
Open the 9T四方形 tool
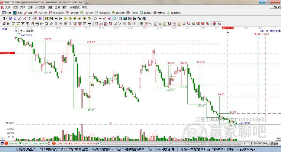(x=103, y=13)
